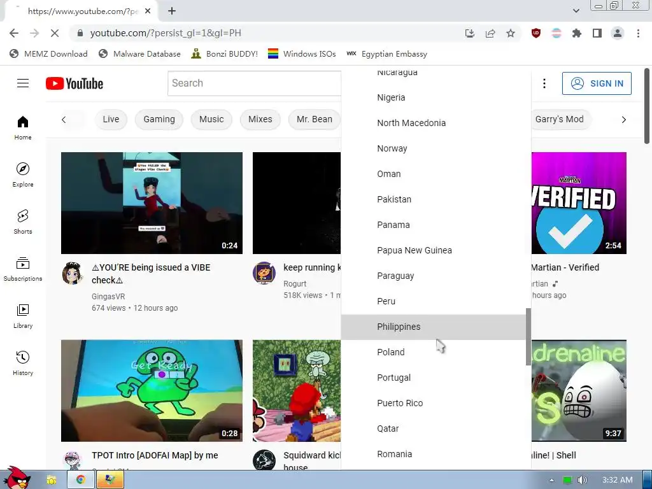Choose Portugal from the location list
This screenshot has width=652, height=489.
click(433, 378)
